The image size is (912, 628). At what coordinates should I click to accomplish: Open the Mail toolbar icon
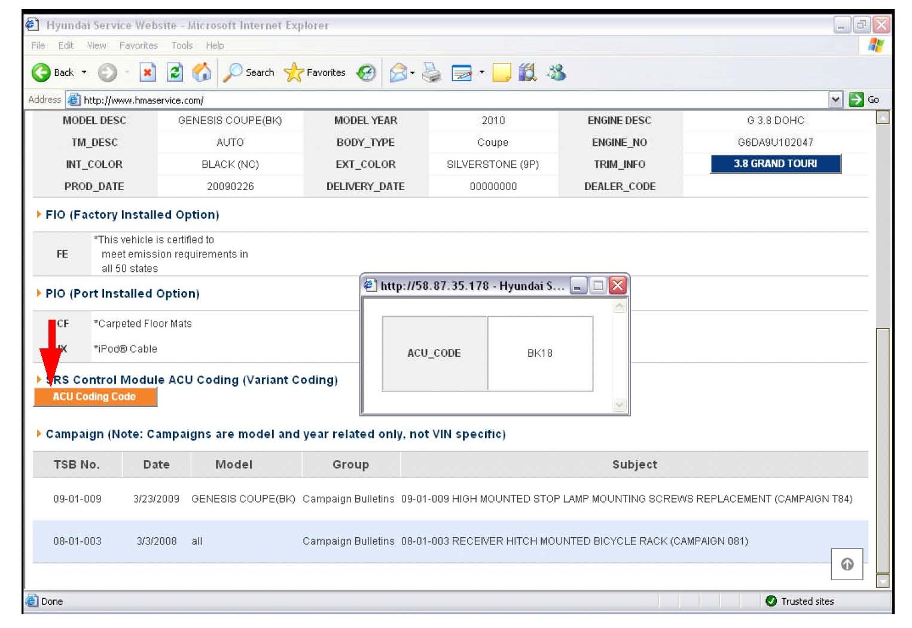pos(398,73)
